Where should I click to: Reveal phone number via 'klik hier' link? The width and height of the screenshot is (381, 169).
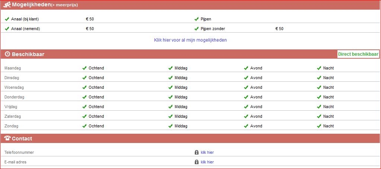pos(207,153)
